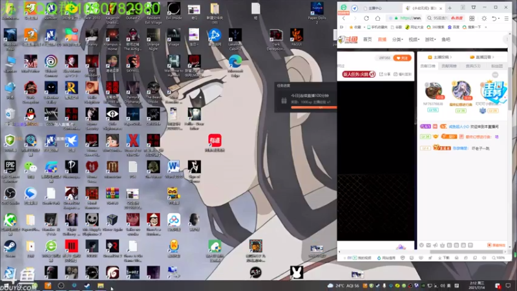Open the Hell Wedding desktop shortcut
Viewport: 517px width, 291px height.
coord(92,66)
